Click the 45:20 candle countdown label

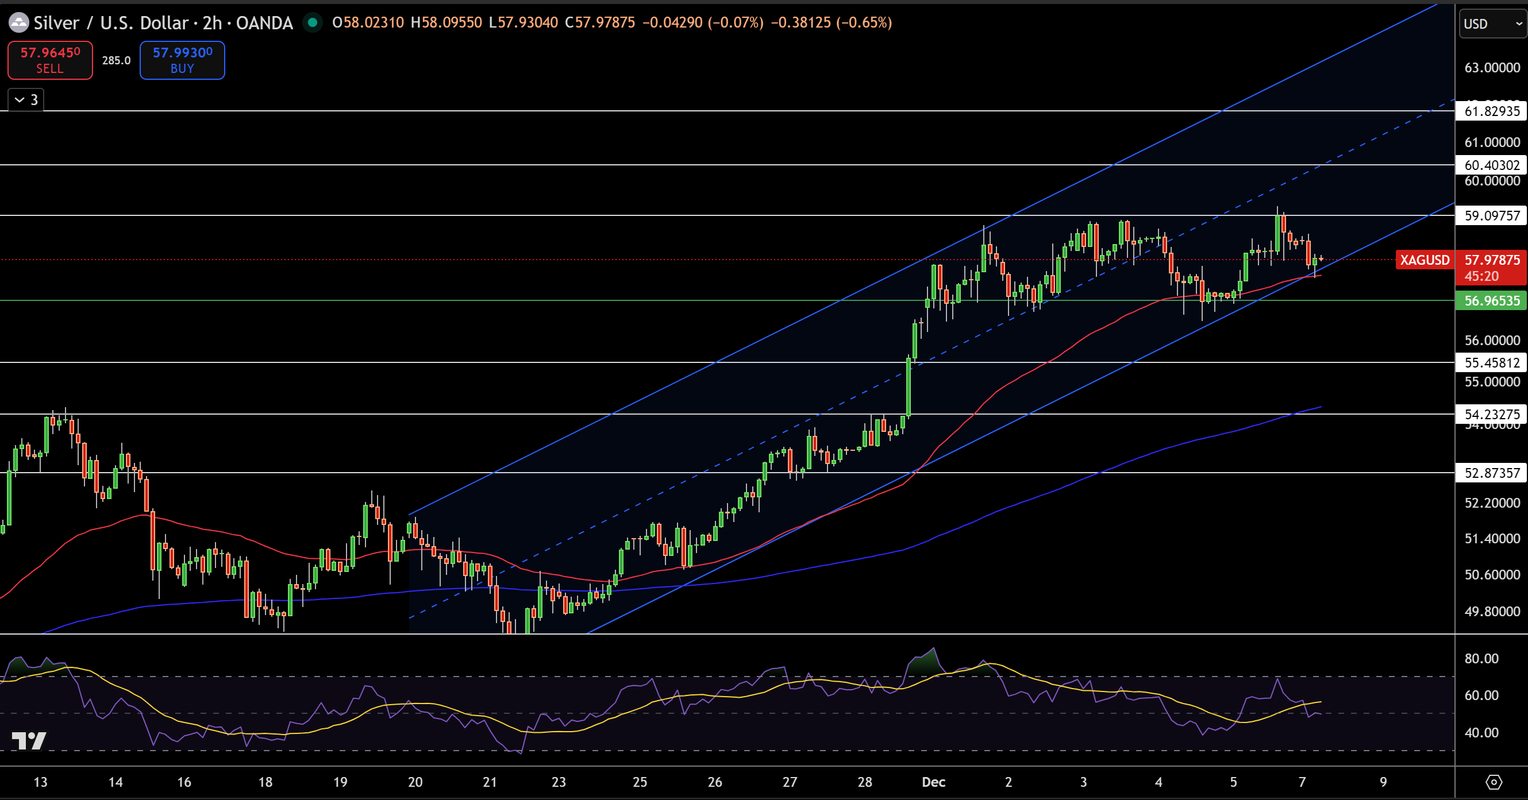pos(1481,276)
